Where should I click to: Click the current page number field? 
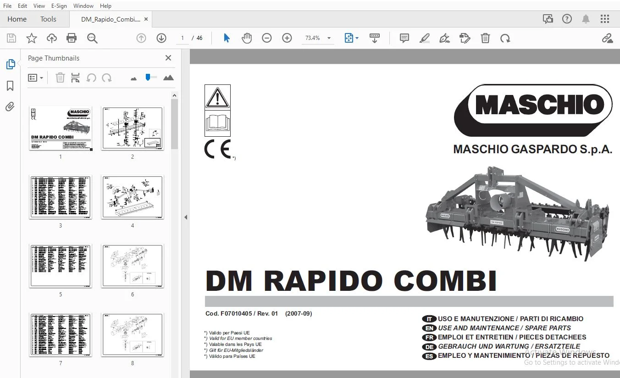click(183, 38)
